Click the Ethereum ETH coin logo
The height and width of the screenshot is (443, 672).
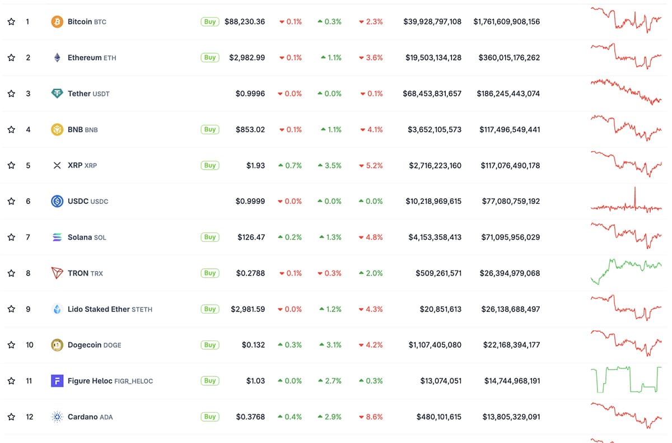point(56,57)
